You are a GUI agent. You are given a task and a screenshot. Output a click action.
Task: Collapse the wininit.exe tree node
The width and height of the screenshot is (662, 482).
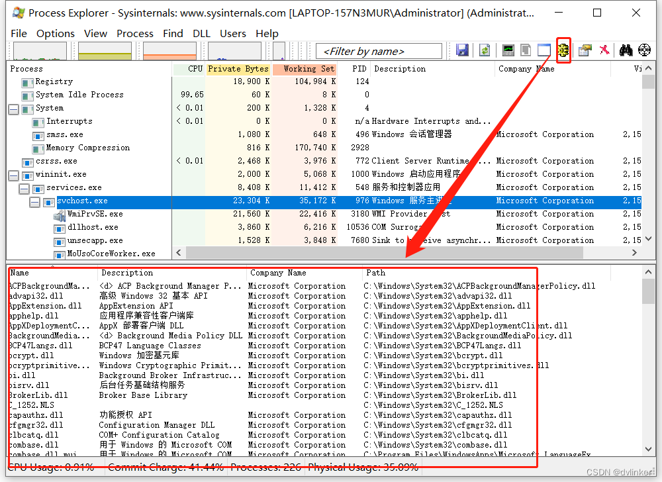pyautogui.click(x=13, y=175)
